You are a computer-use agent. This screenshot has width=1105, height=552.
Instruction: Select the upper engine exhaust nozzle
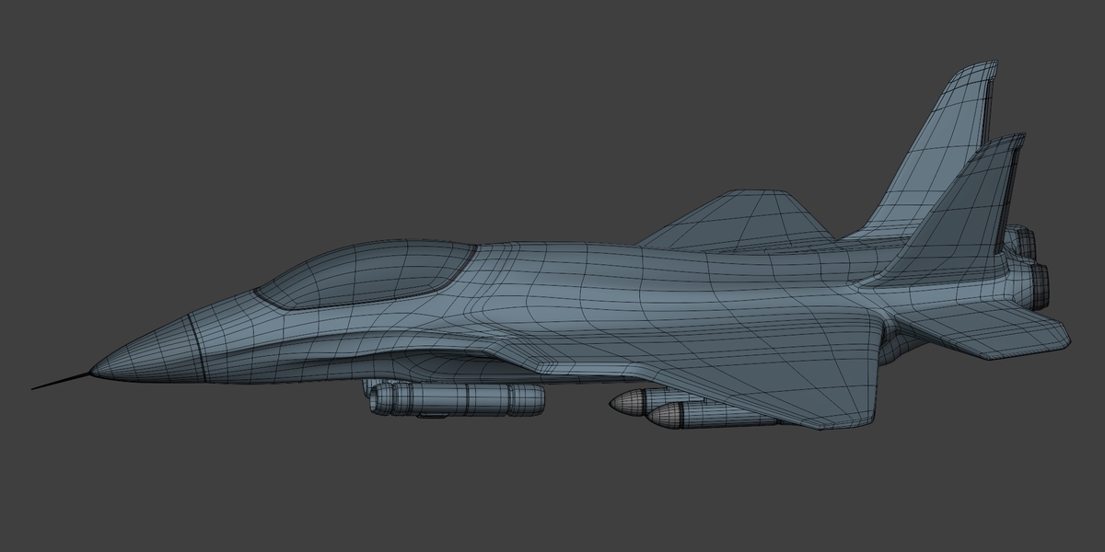pyautogui.click(x=1020, y=242)
